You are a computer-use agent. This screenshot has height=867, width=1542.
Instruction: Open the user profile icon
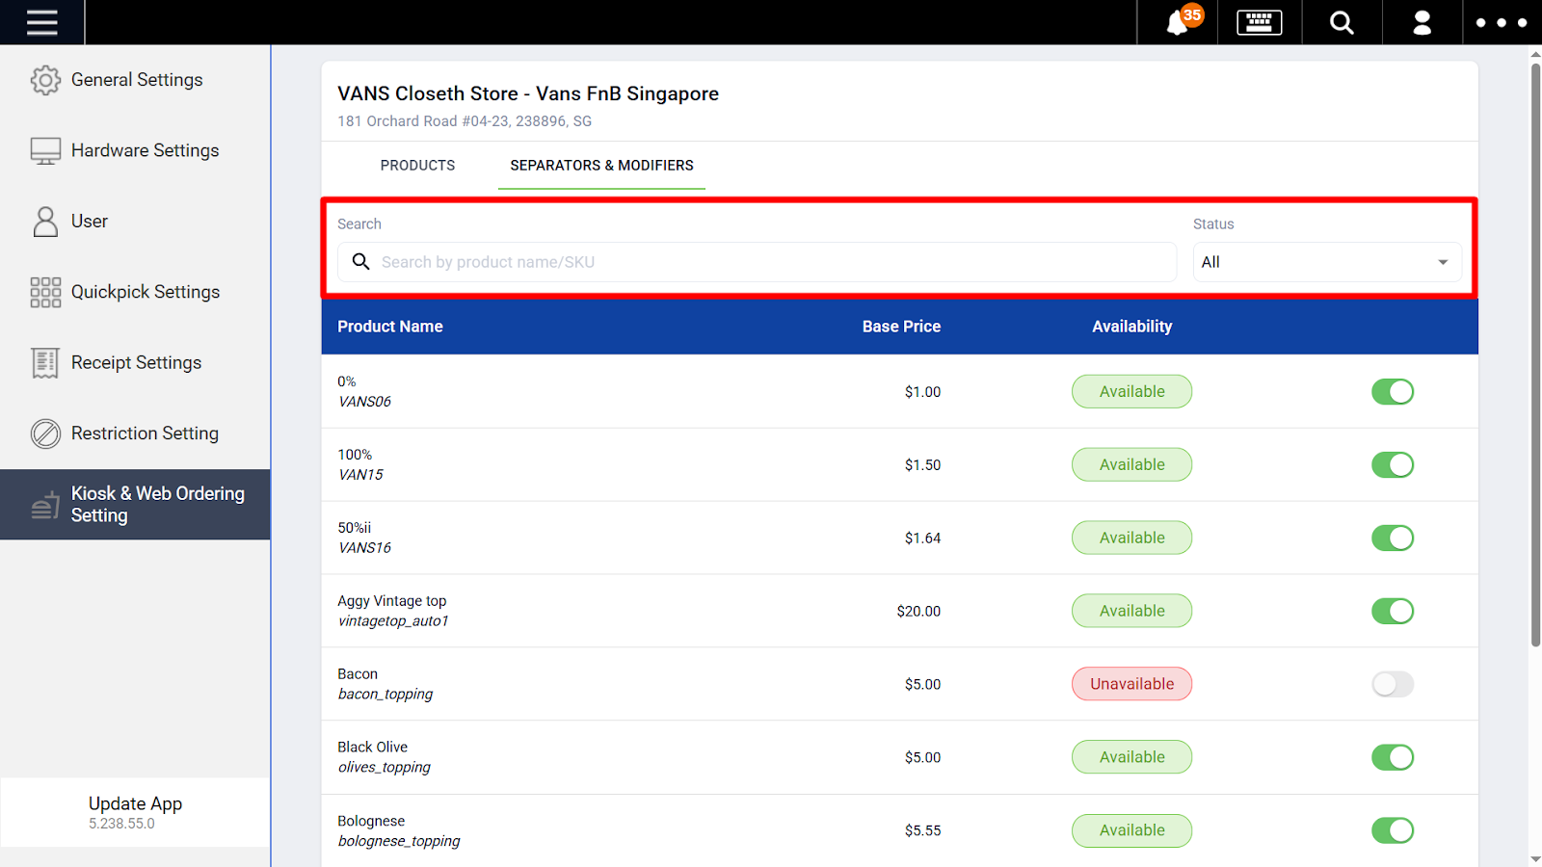pyautogui.click(x=1422, y=22)
